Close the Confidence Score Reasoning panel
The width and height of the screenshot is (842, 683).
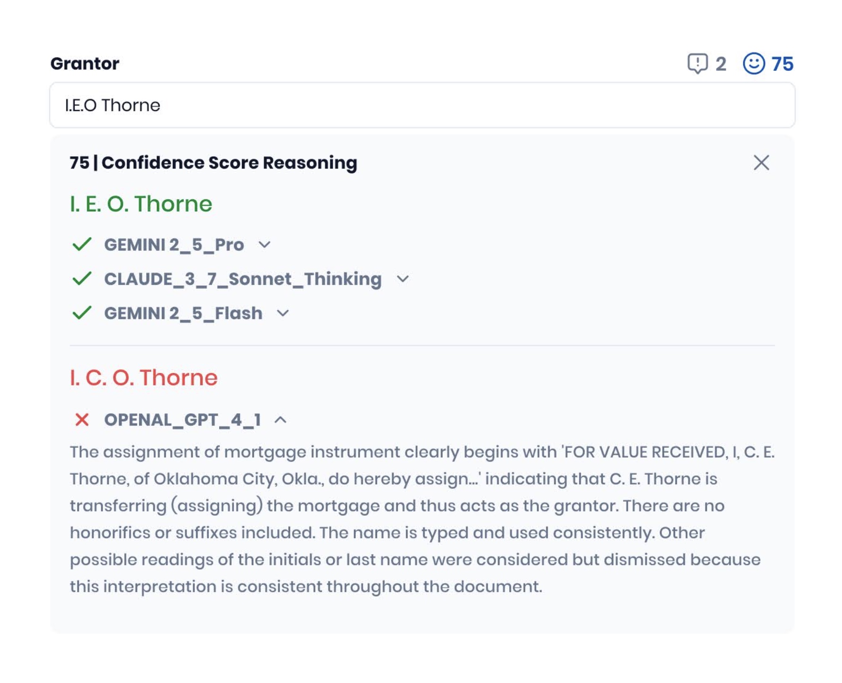(x=761, y=162)
